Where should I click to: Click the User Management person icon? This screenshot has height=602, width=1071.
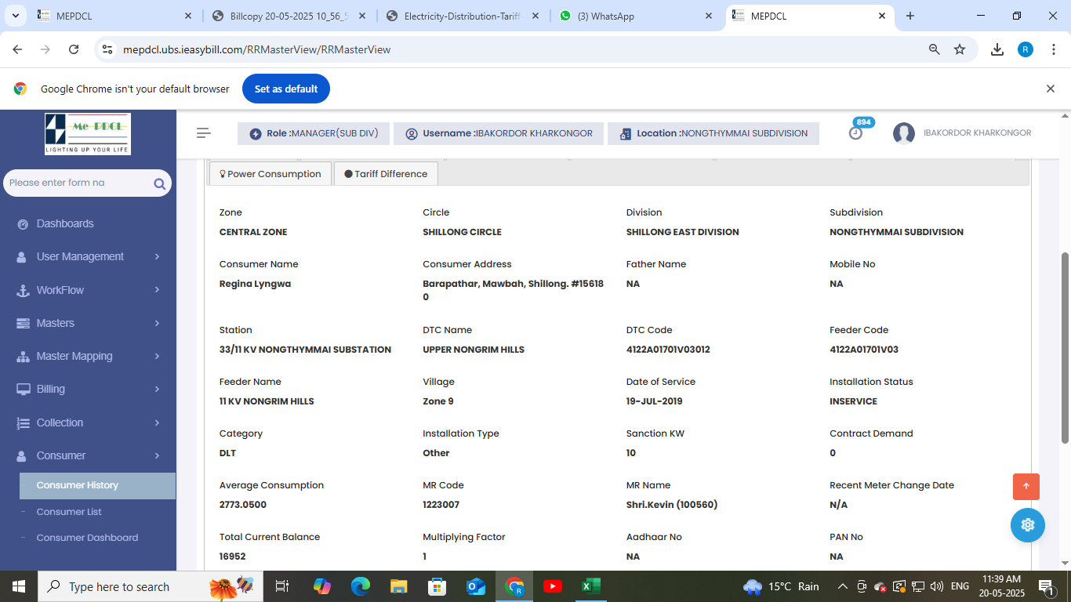click(23, 257)
